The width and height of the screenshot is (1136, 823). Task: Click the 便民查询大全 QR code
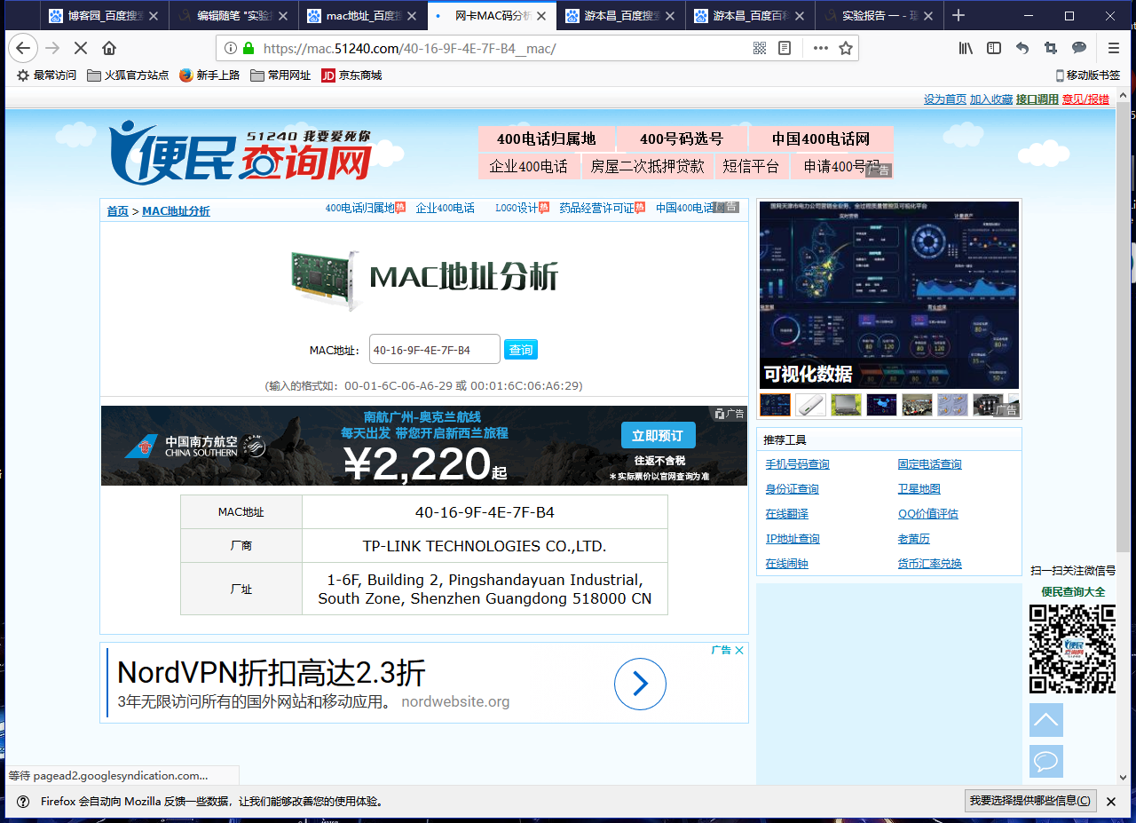click(x=1072, y=649)
